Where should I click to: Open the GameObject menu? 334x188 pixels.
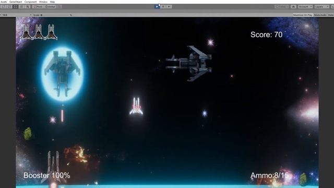16,2
